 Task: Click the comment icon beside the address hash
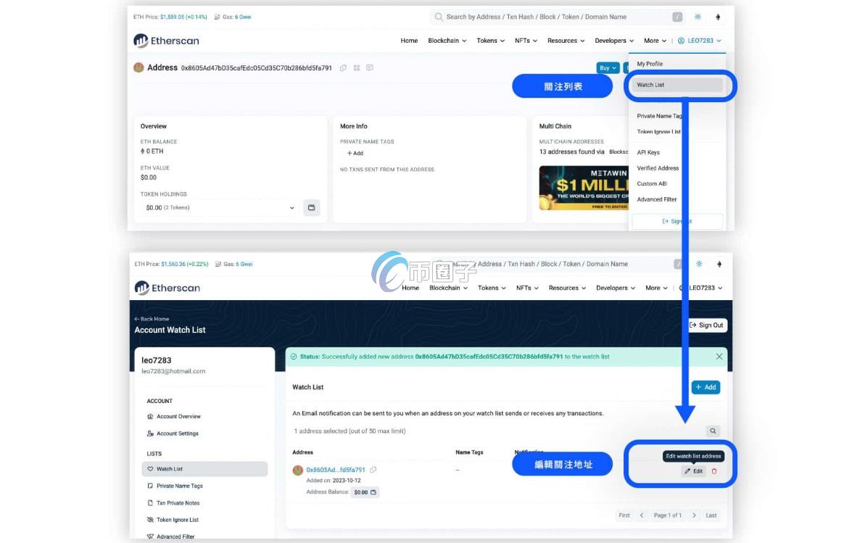pyautogui.click(x=370, y=67)
